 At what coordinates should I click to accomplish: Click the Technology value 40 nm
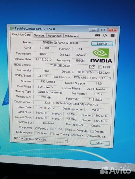pos(43,54)
